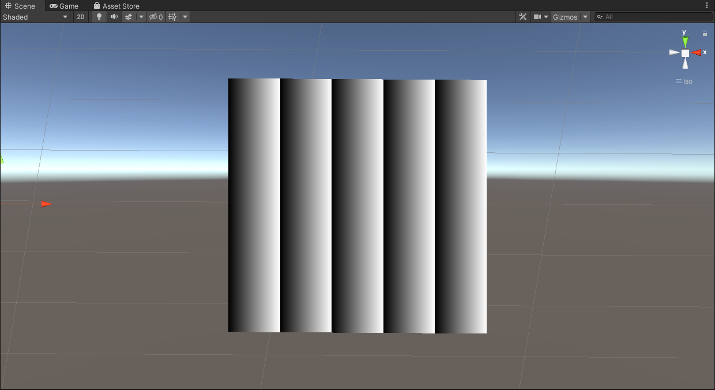The width and height of the screenshot is (715, 390).
Task: Open the Asset Store tab
Action: tap(116, 6)
